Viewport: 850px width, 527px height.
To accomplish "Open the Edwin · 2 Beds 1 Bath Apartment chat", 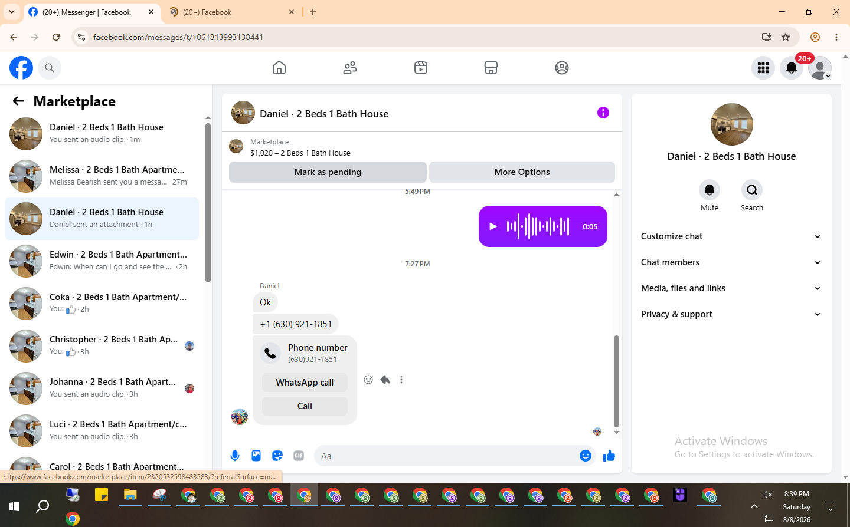I will tap(102, 261).
